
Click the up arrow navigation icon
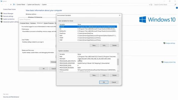point(11,4)
